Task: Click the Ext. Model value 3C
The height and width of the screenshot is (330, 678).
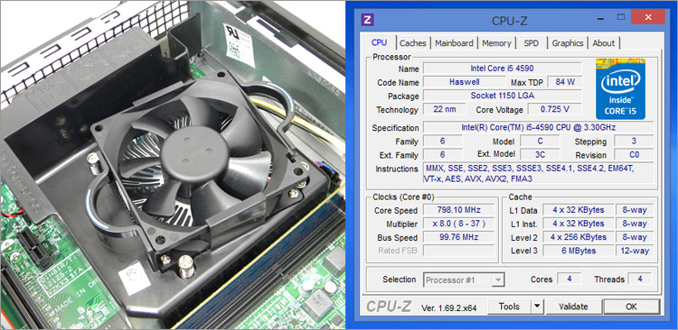Action: point(540,154)
